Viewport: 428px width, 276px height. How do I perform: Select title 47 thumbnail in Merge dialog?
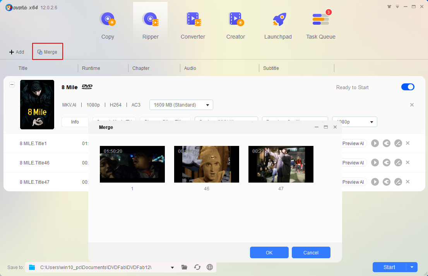coord(281,164)
